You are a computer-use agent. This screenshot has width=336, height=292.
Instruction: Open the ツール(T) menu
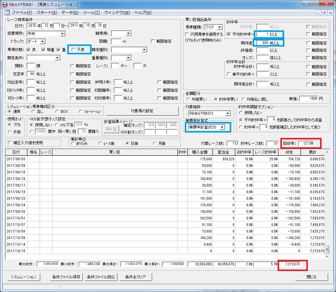click(x=92, y=13)
